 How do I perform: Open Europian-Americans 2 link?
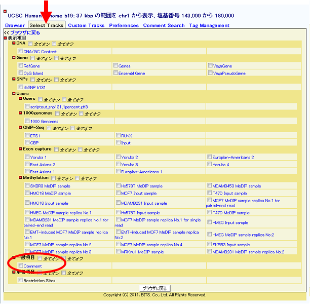coord(233,158)
